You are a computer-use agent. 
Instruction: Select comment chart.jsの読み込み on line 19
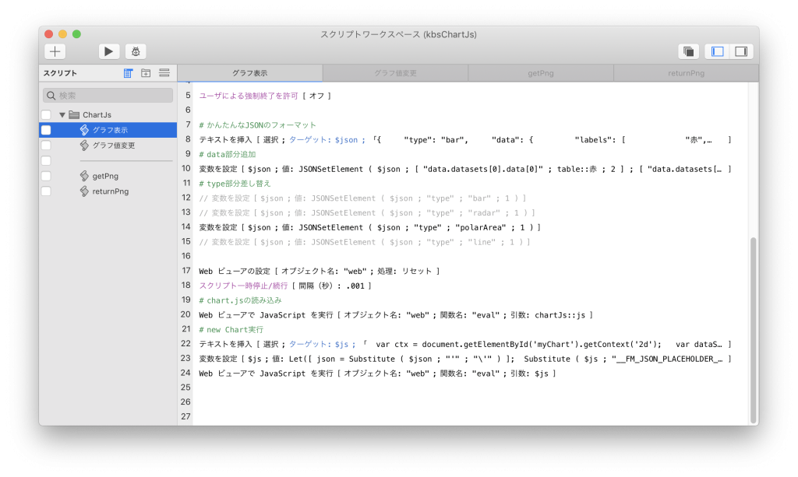coord(240,300)
